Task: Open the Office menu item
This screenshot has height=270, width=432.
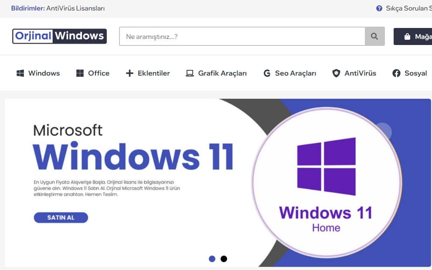Action: pos(93,73)
